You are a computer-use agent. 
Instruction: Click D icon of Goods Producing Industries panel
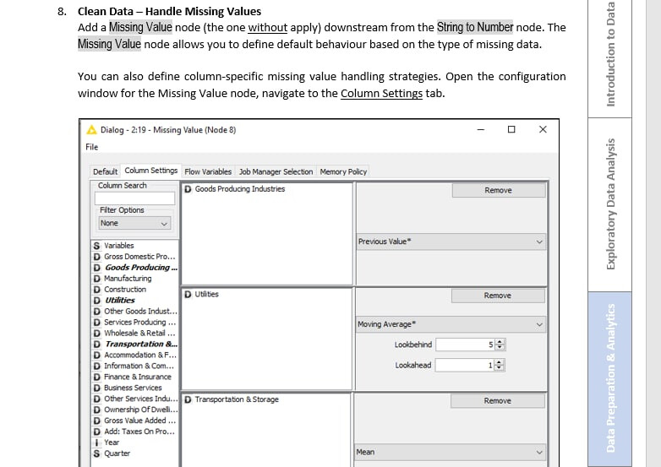tap(187, 189)
